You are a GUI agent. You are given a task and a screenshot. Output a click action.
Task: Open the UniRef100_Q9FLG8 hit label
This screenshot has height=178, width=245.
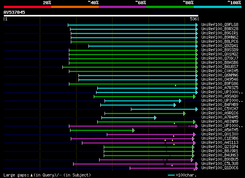tap(220, 25)
